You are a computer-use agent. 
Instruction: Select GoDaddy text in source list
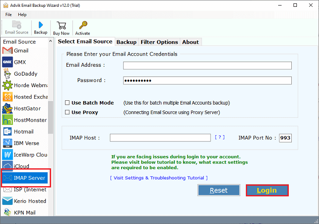pyautogui.click(x=26, y=74)
